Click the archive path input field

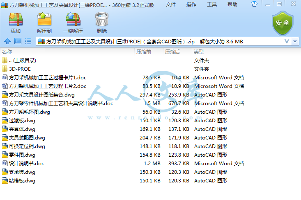pos(163,41)
